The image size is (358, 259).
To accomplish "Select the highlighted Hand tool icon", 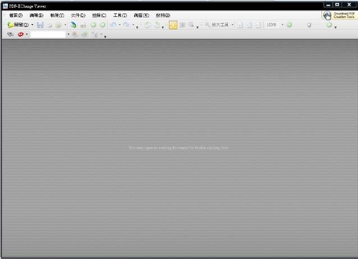I will pyautogui.click(x=173, y=25).
